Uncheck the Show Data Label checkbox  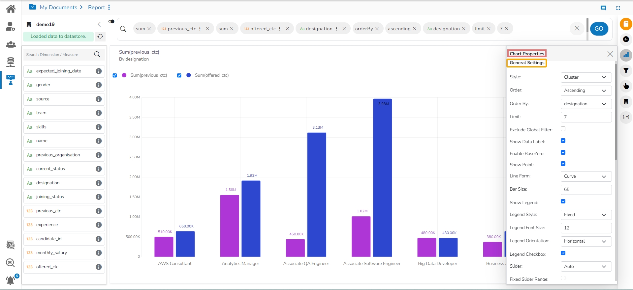click(x=563, y=141)
